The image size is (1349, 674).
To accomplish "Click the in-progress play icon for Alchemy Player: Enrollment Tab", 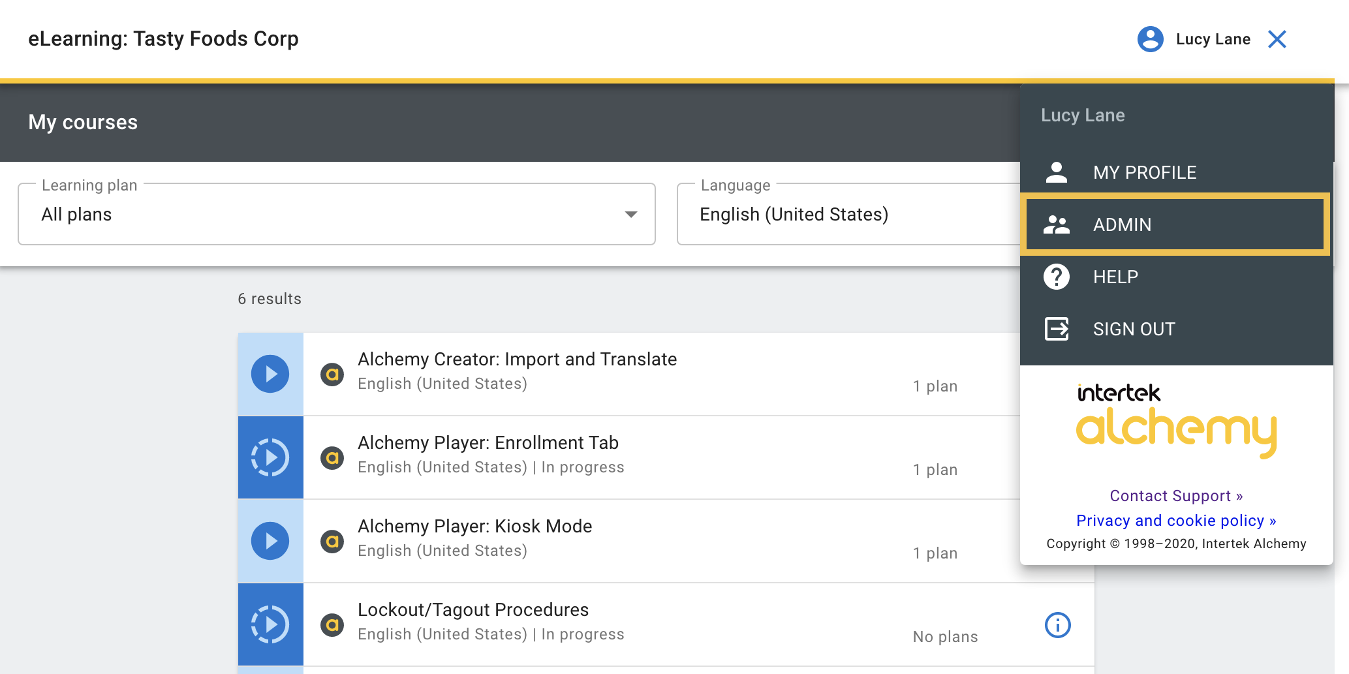I will [x=270, y=457].
